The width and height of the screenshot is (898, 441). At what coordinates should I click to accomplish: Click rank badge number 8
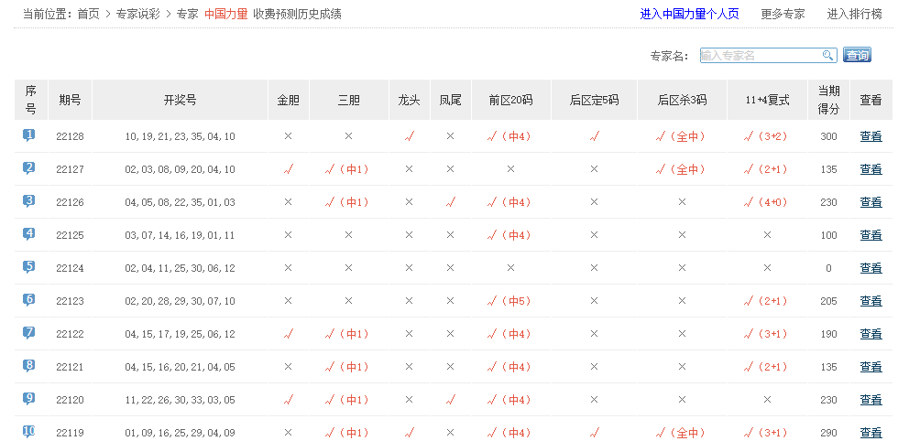point(29,366)
